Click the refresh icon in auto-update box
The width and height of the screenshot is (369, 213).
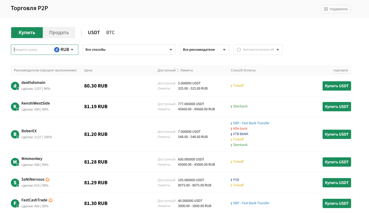pyautogui.click(x=239, y=50)
